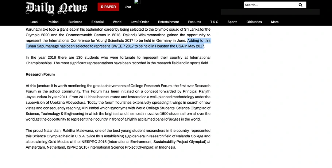Open the Law & Order section
The width and height of the screenshot is (332, 168).
tap(139, 22)
